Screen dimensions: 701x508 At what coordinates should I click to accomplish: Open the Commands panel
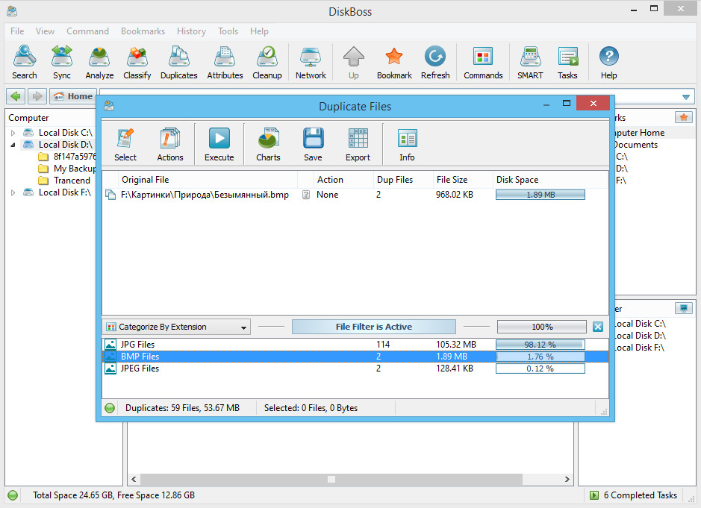483,63
